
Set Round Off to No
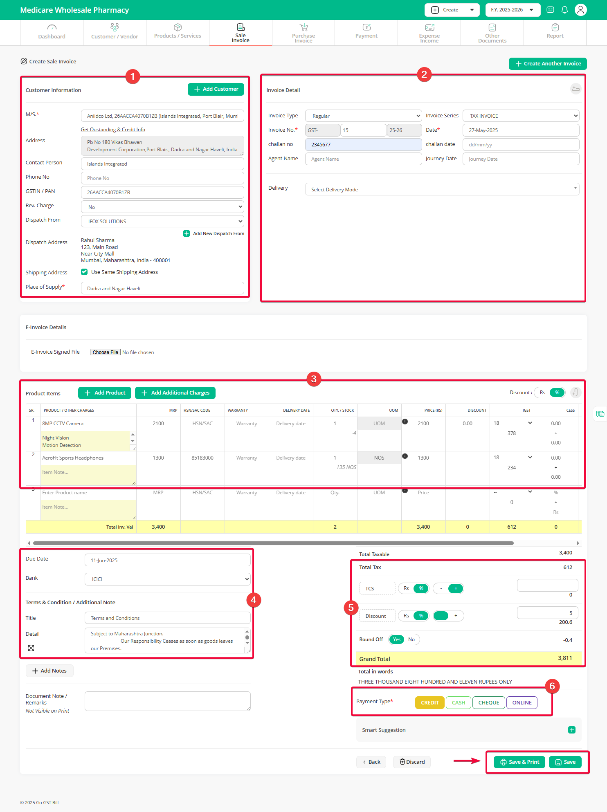pos(411,639)
